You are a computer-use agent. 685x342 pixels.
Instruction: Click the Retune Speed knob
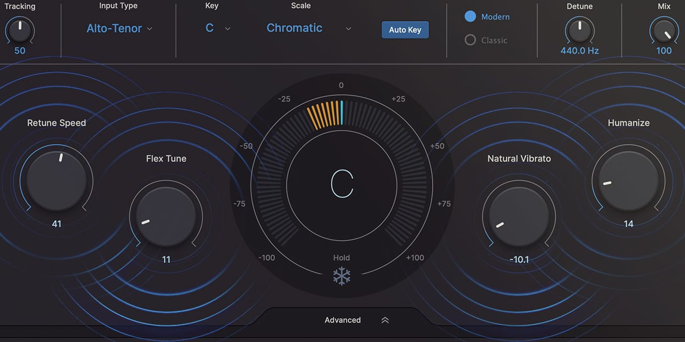pyautogui.click(x=57, y=181)
